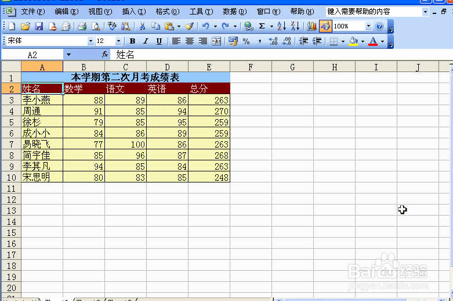The image size is (453, 301).
Task: Activate the Format Painter brush
Action: pyautogui.click(x=189, y=26)
